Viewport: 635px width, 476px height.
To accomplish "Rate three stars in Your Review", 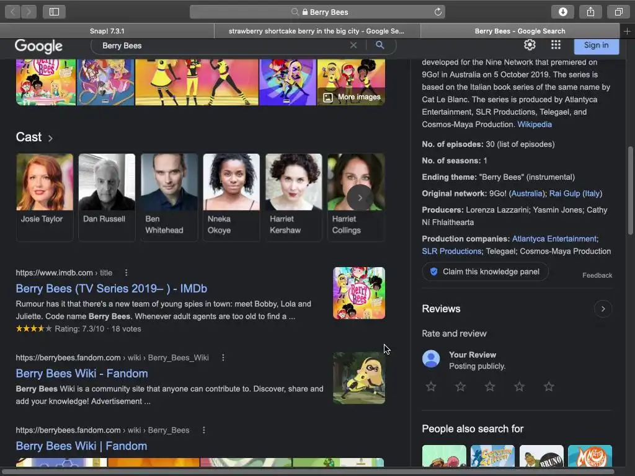I will coord(490,387).
